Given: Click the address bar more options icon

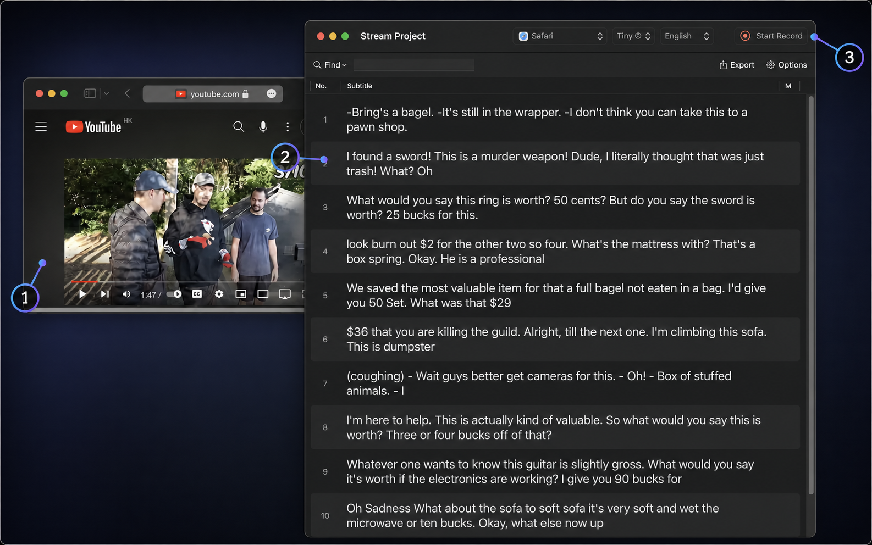Looking at the screenshot, I should coord(271,93).
